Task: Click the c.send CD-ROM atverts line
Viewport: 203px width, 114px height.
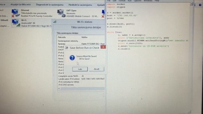Action: (143, 46)
